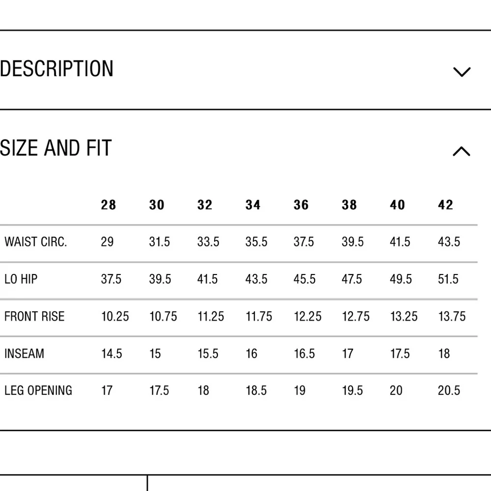Collapse the Size and Fit chevron
This screenshot has height=491, width=491.
[x=462, y=151]
